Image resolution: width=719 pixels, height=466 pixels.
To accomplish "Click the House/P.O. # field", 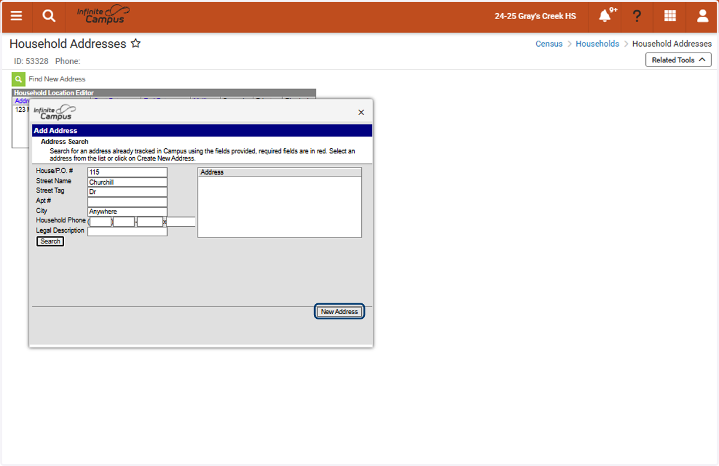I will click(127, 172).
